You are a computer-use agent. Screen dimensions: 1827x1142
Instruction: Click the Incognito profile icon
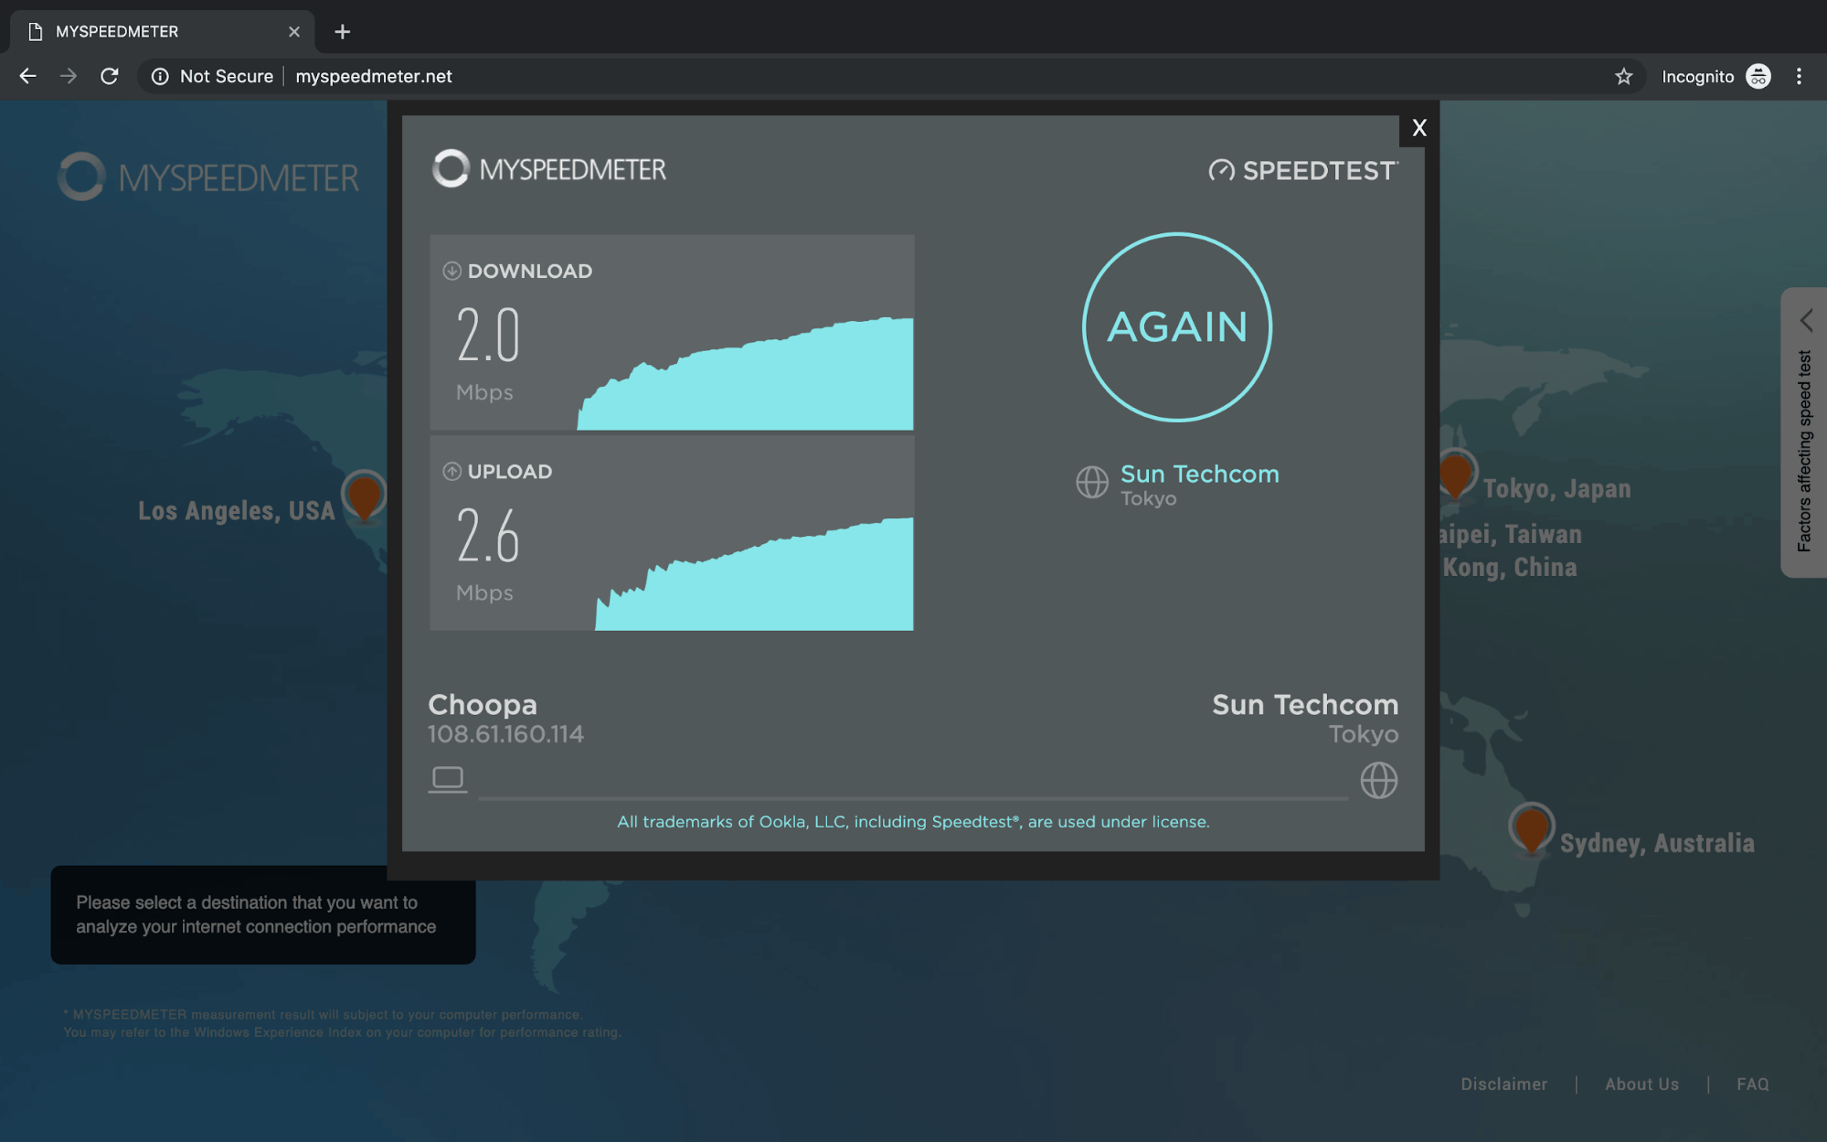pyautogui.click(x=1758, y=76)
